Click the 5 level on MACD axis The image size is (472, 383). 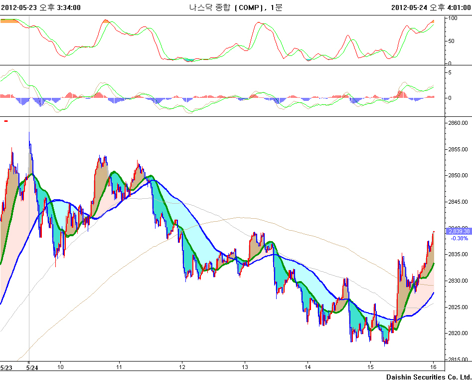[x=450, y=72]
